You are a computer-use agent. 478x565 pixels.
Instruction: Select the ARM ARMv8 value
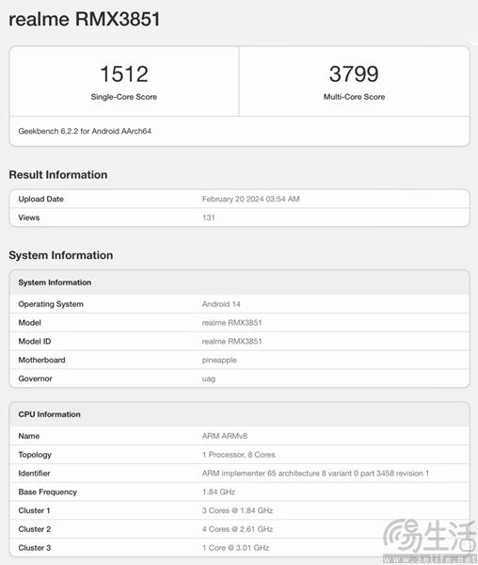pyautogui.click(x=225, y=436)
